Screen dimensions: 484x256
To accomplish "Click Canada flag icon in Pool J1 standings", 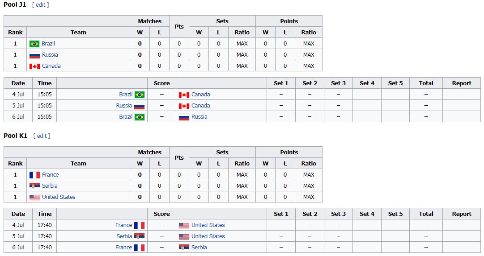I will [x=34, y=66].
